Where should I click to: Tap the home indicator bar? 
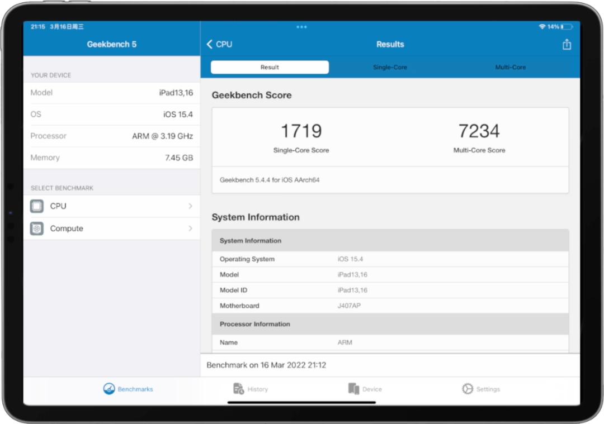point(301,402)
